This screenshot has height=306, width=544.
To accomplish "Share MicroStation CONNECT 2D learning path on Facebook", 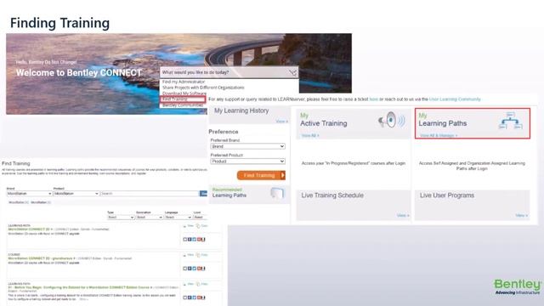I will click(x=190, y=240).
